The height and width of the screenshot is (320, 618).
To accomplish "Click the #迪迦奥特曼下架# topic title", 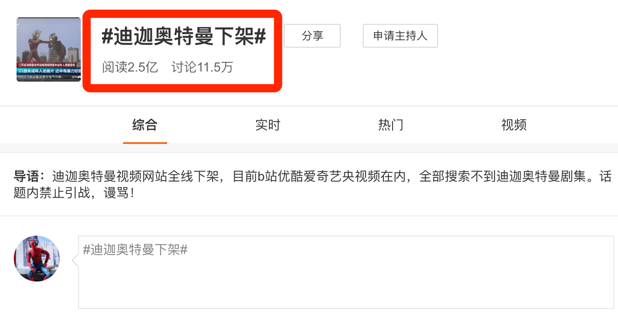I will pyautogui.click(x=184, y=37).
